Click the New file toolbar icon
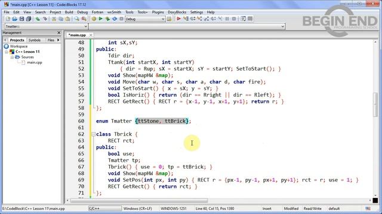Viewport: 382px width, 214px height. tap(8, 19)
